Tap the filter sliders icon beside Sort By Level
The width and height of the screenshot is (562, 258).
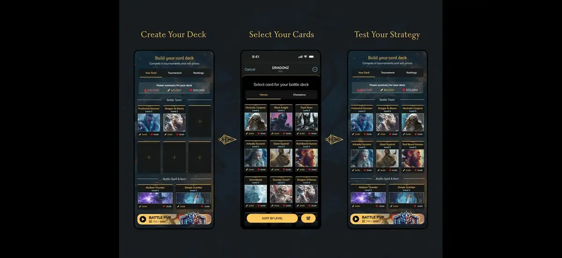309,218
